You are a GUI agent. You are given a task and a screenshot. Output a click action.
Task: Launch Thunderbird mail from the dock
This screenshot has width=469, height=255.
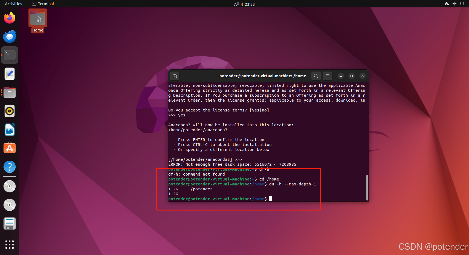pos(10,36)
